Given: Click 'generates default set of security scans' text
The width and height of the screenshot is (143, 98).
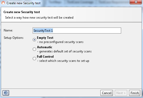Looking at the screenshot, I should (64, 51).
